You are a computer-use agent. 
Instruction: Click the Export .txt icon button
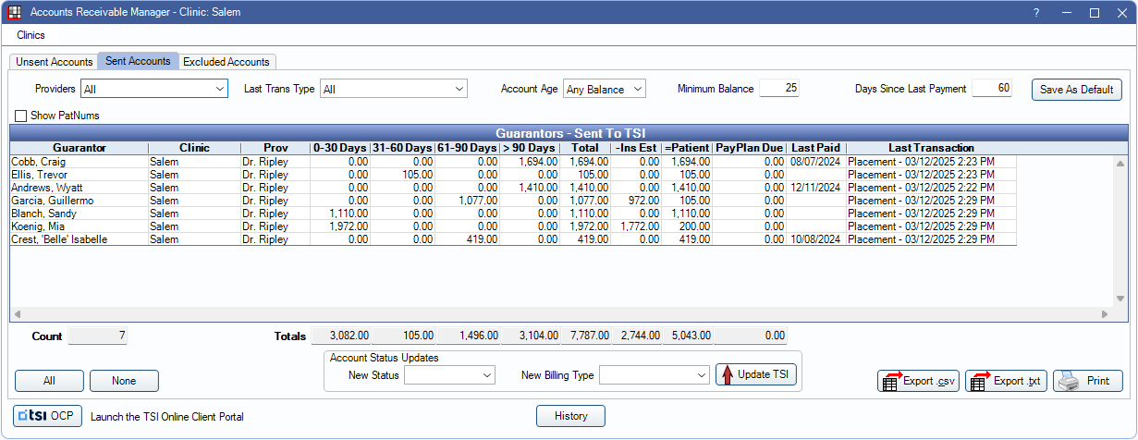click(x=1006, y=381)
